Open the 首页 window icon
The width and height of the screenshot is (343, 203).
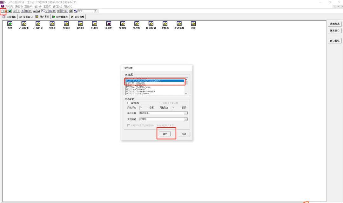(x=10, y=24)
